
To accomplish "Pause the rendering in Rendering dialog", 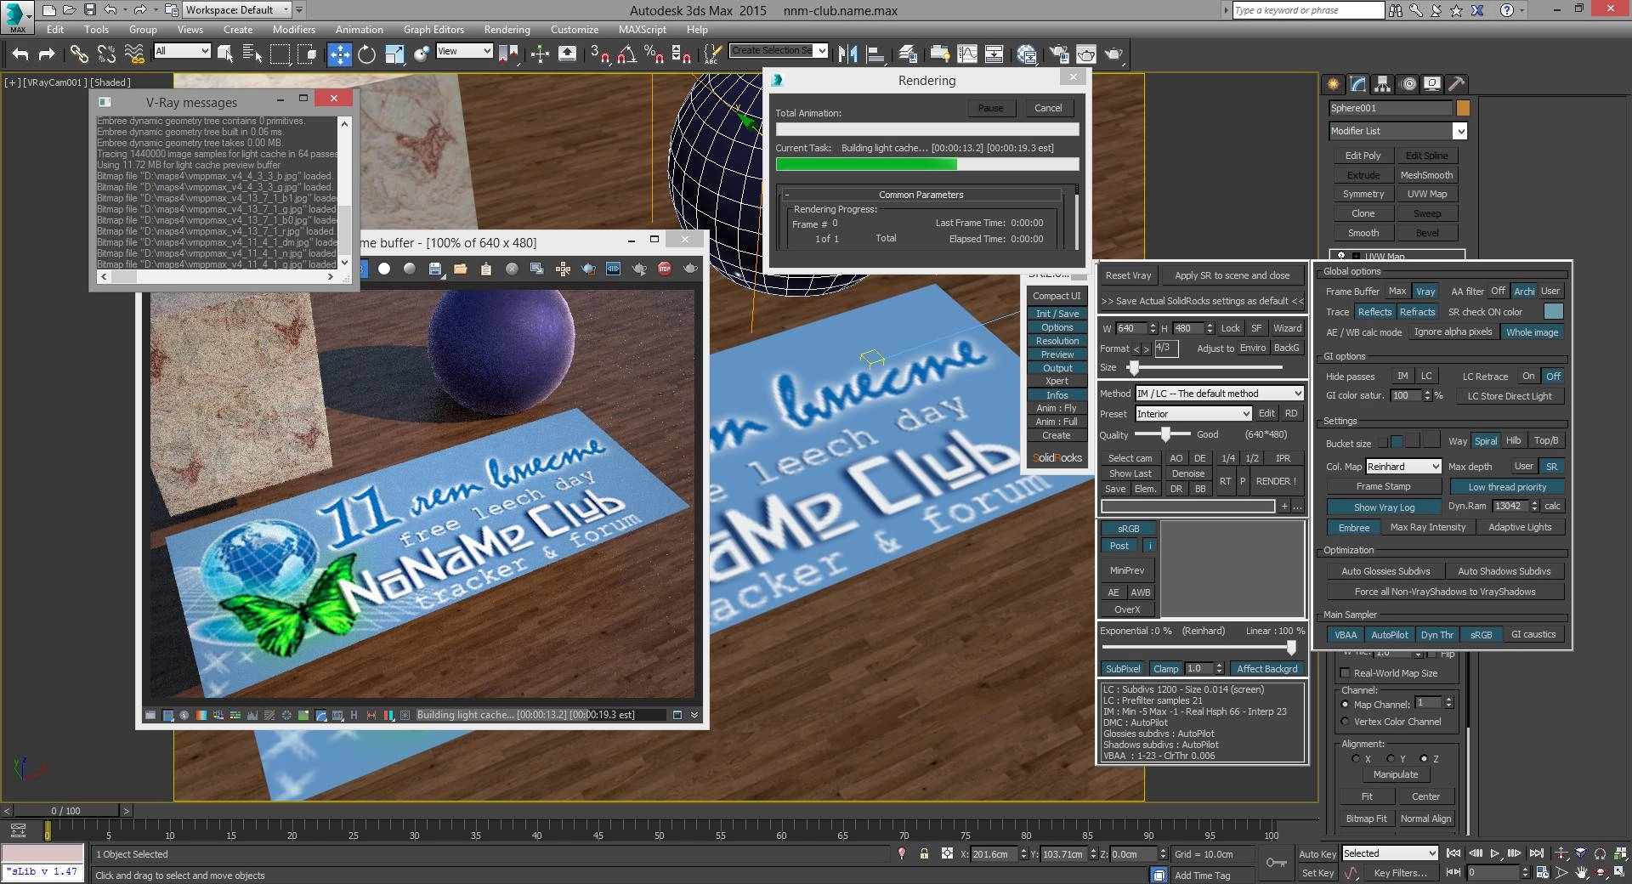I will point(990,108).
